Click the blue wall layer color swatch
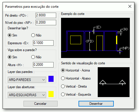 pyautogui.click(x=51, y=79)
